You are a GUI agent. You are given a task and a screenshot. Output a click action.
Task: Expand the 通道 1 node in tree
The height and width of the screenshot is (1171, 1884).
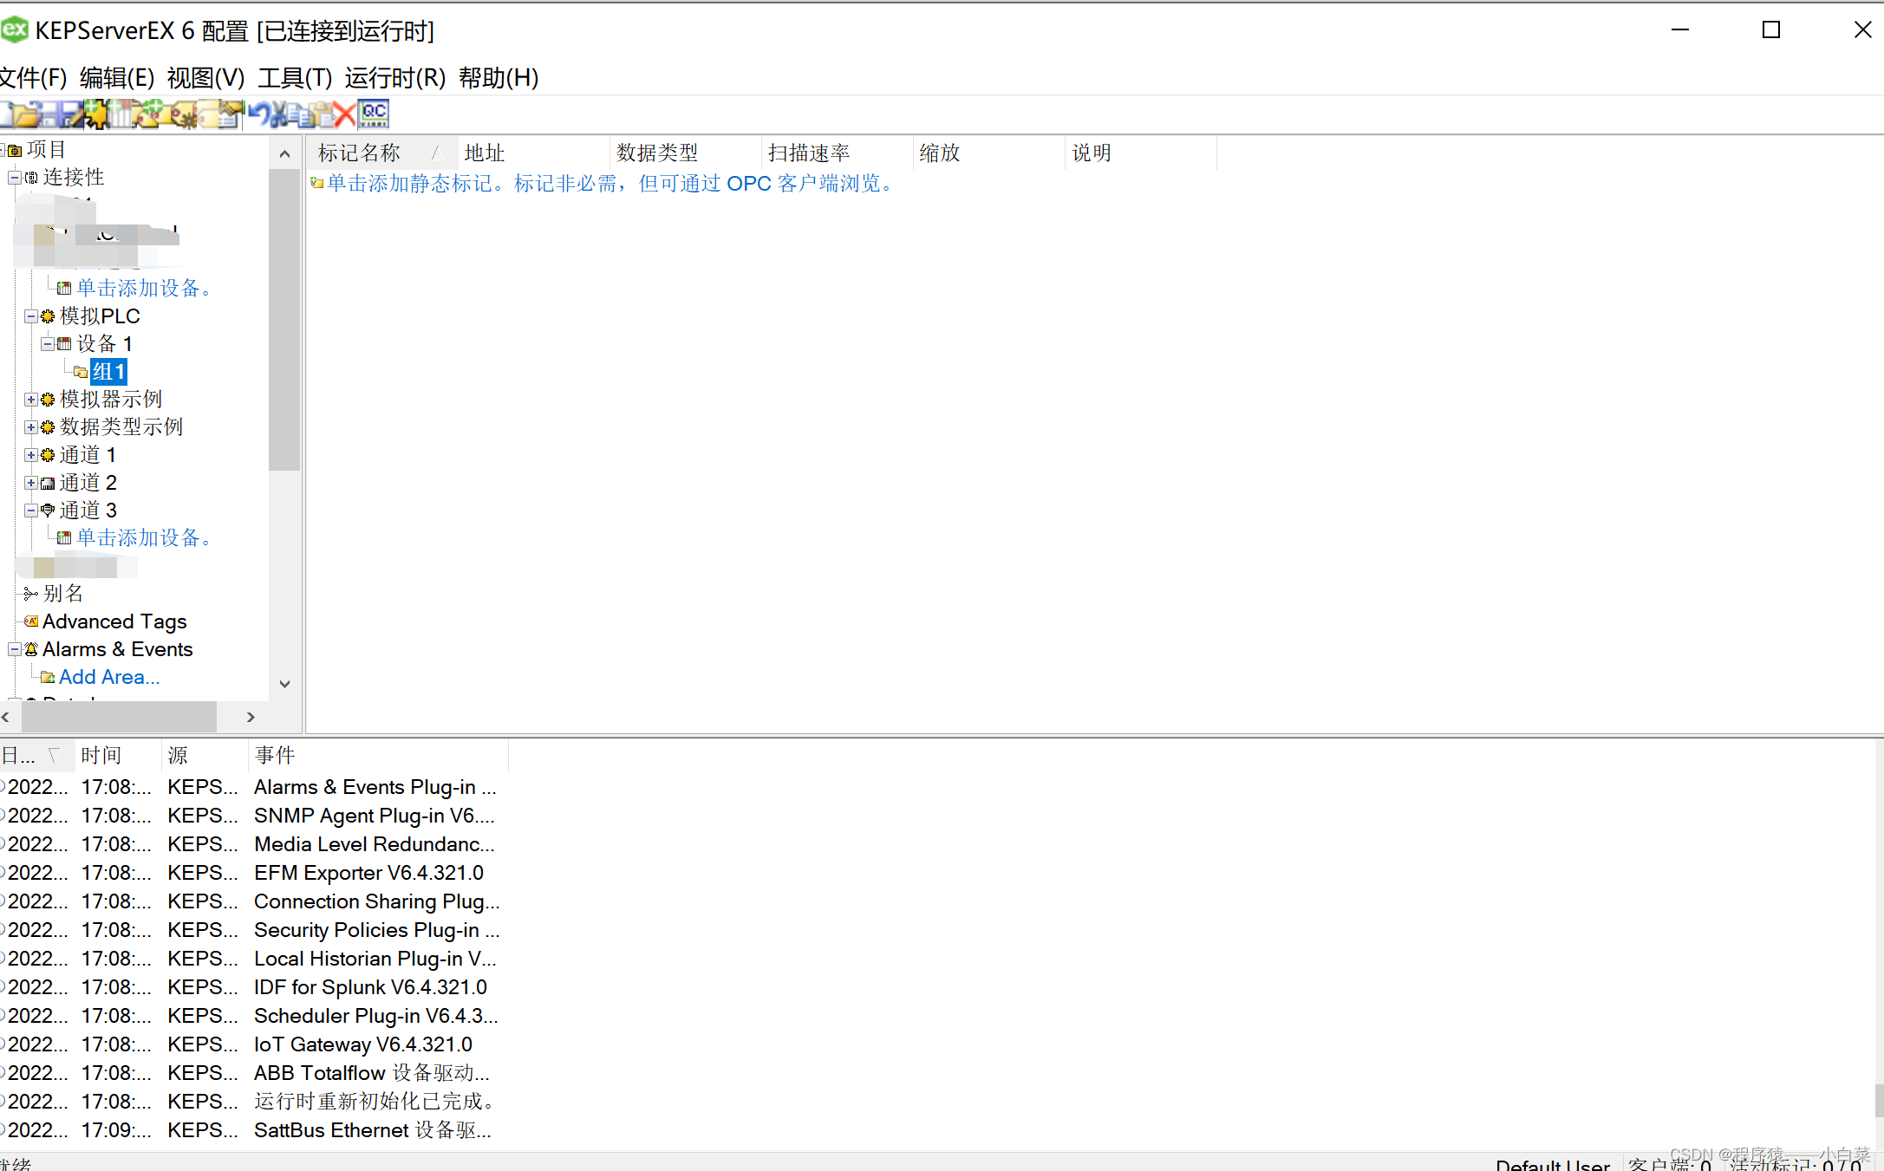coord(29,455)
